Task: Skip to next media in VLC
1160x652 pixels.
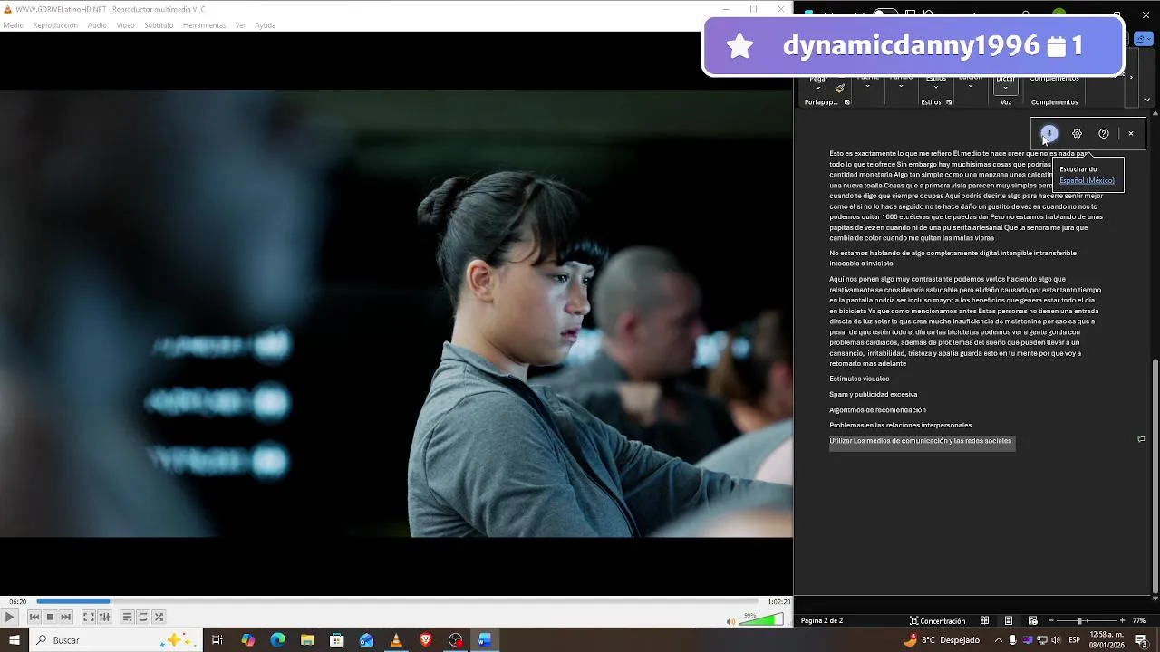Action: pyautogui.click(x=65, y=617)
